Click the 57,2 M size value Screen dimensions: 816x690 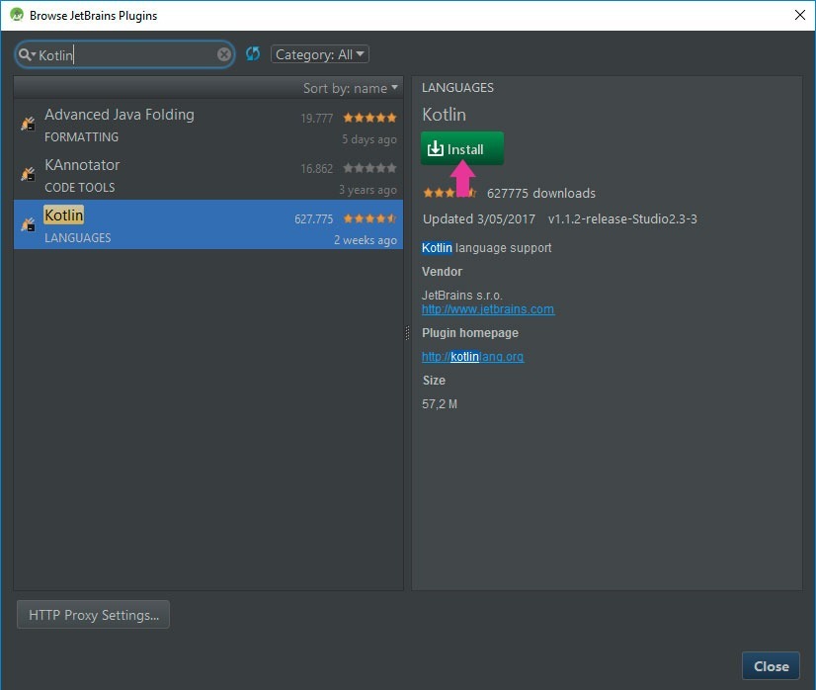(440, 404)
